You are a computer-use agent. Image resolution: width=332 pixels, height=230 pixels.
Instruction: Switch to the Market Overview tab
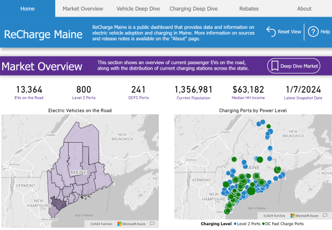83,8
